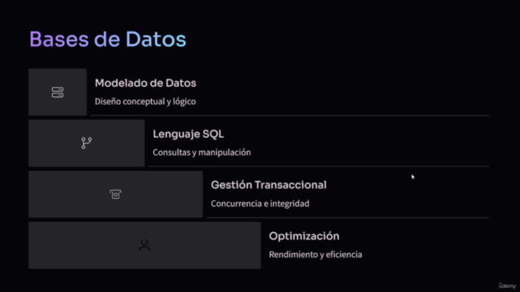
Task: Click the 'Gestión Transaccional' heading
Action: tap(269, 185)
